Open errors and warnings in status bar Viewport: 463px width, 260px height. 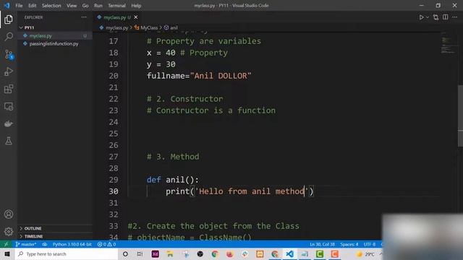[x=106, y=244]
